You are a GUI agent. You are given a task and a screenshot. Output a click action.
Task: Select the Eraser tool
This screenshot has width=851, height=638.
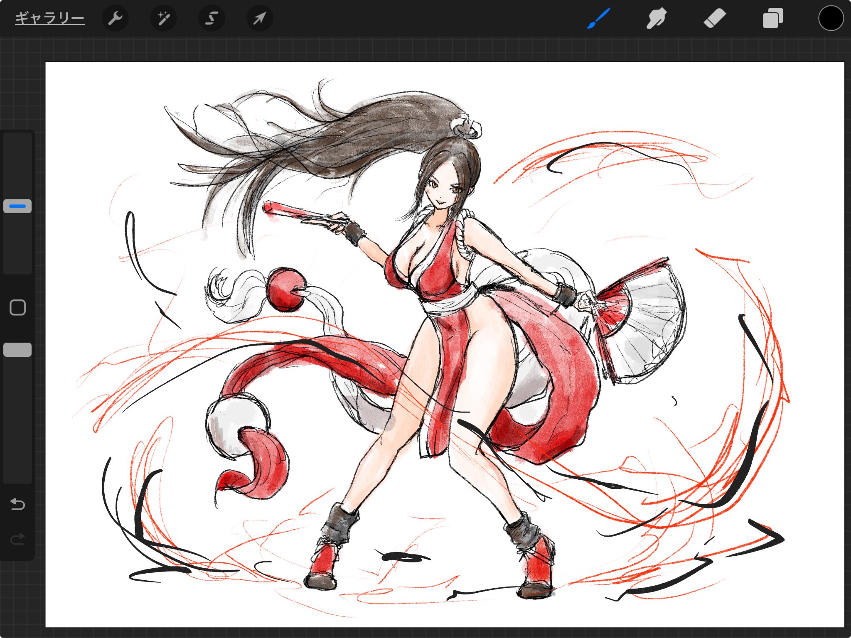click(x=715, y=18)
